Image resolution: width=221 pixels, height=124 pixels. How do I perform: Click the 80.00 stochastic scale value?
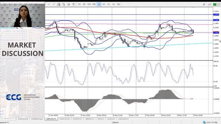pyautogui.click(x=215, y=66)
